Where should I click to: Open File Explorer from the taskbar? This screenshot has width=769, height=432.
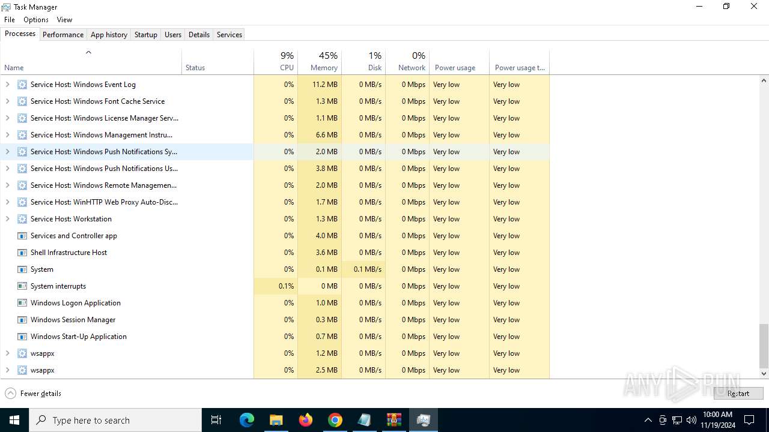point(276,420)
